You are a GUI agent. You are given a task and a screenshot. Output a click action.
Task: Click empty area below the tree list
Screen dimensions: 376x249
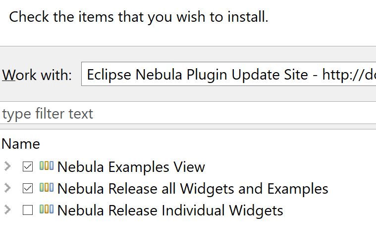tap(188, 235)
